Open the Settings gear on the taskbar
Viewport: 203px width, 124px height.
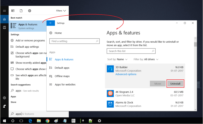[99, 121]
